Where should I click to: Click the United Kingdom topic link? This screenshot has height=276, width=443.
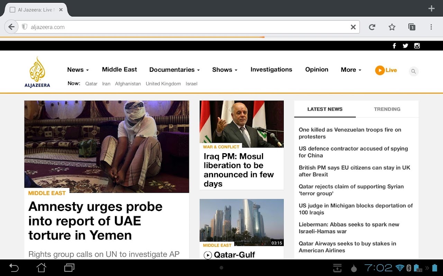tap(163, 84)
